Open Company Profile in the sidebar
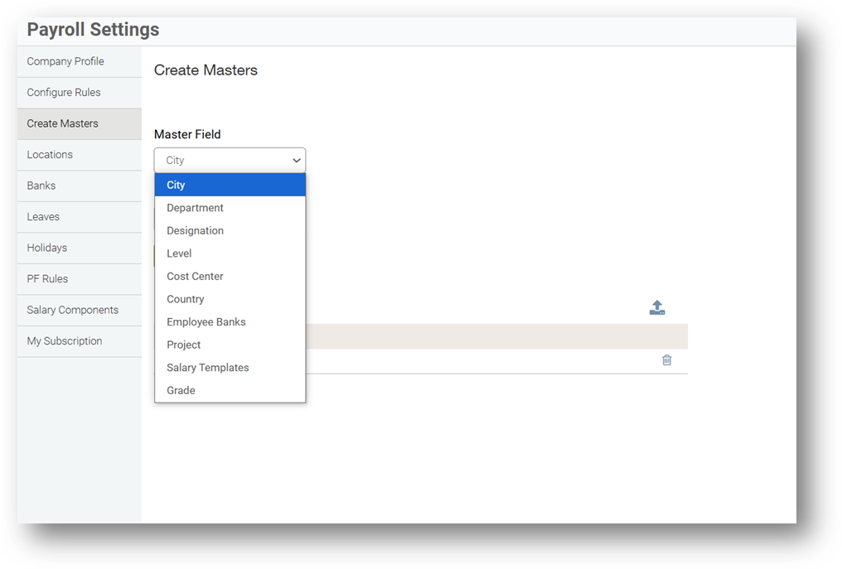 [80, 62]
